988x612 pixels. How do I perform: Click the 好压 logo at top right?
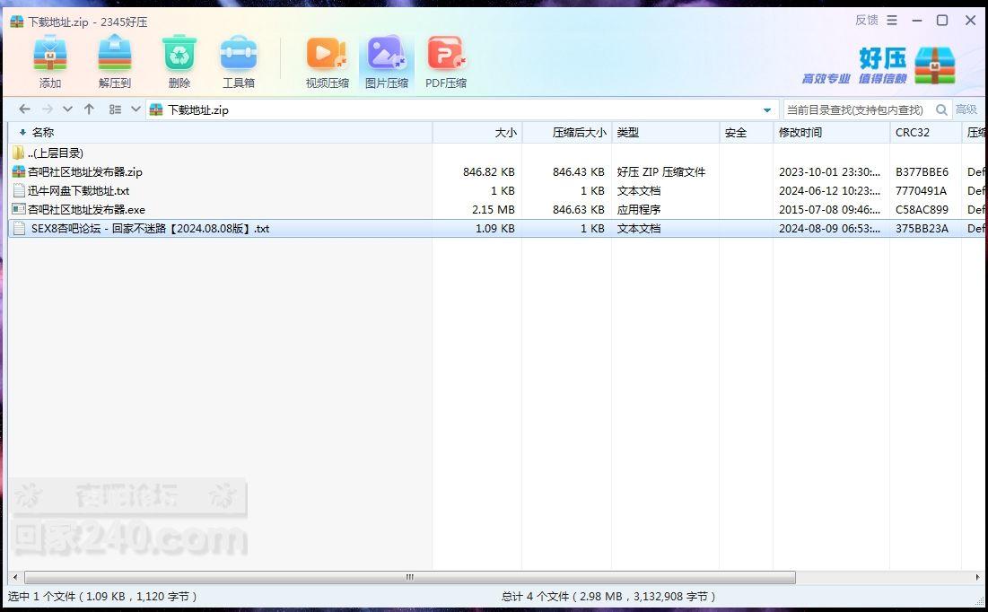point(879,65)
